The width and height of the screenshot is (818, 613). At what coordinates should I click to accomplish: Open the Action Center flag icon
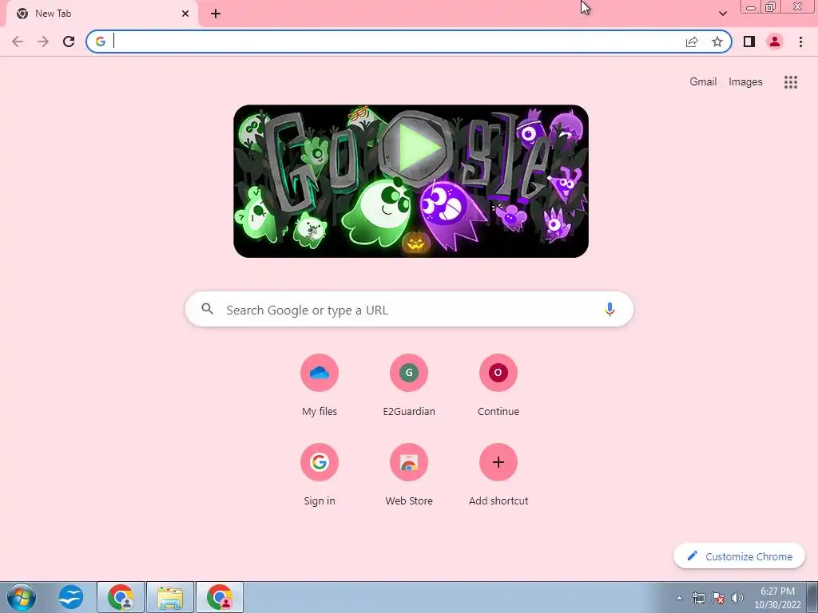[x=718, y=598]
